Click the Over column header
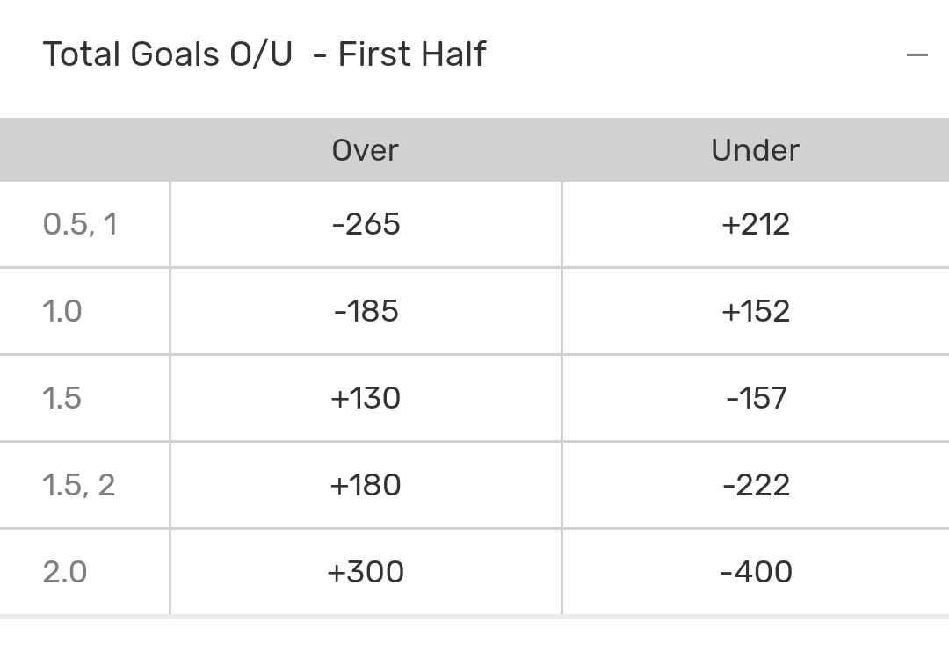The height and width of the screenshot is (658, 949). (x=366, y=150)
